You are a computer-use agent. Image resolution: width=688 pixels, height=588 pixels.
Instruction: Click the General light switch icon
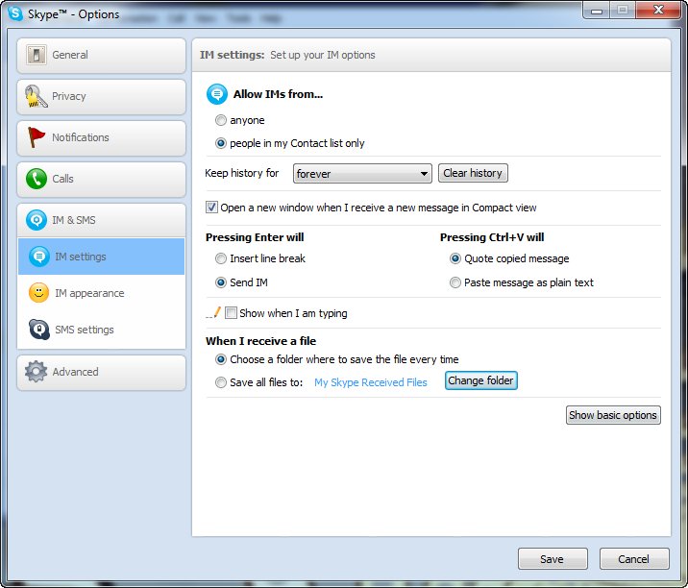(37, 56)
